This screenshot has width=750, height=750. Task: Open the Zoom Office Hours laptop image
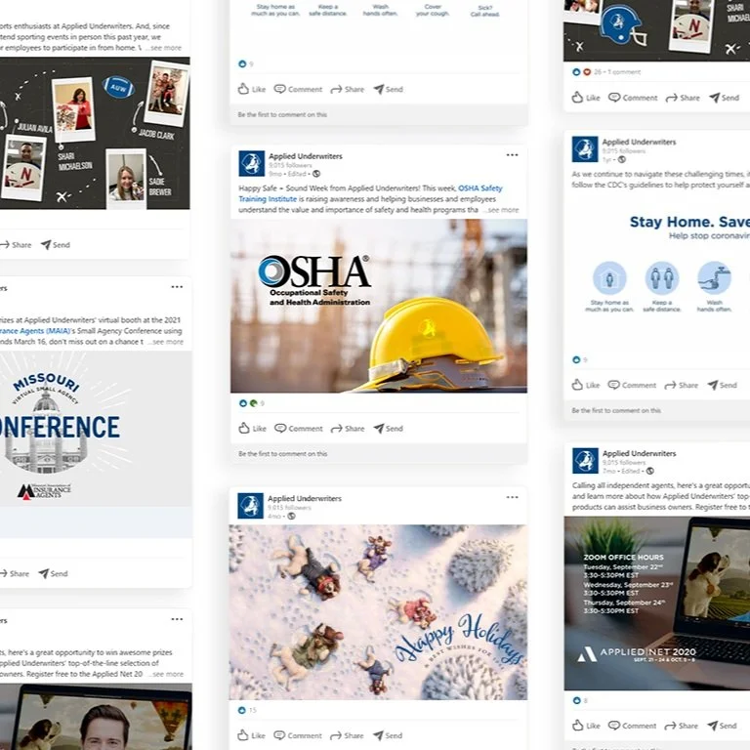click(x=656, y=604)
